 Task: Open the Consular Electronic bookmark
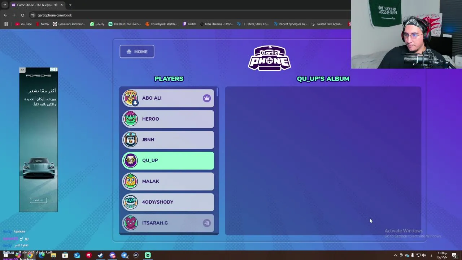pos(69,24)
